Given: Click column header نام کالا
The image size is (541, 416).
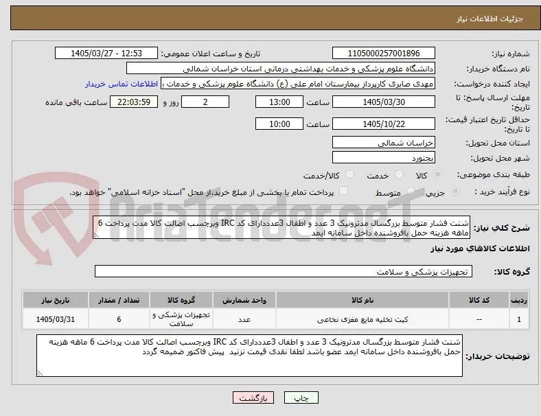Looking at the screenshot, I should (x=362, y=300).
